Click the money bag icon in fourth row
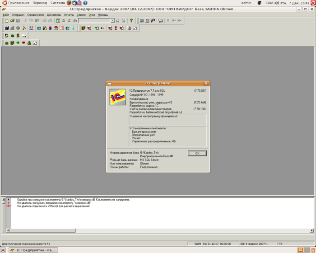316x253 pixels. [x=29, y=43]
